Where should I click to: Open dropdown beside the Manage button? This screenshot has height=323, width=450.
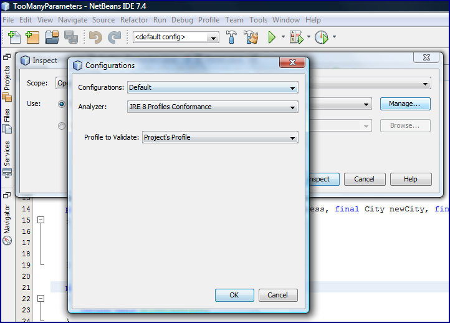point(366,105)
